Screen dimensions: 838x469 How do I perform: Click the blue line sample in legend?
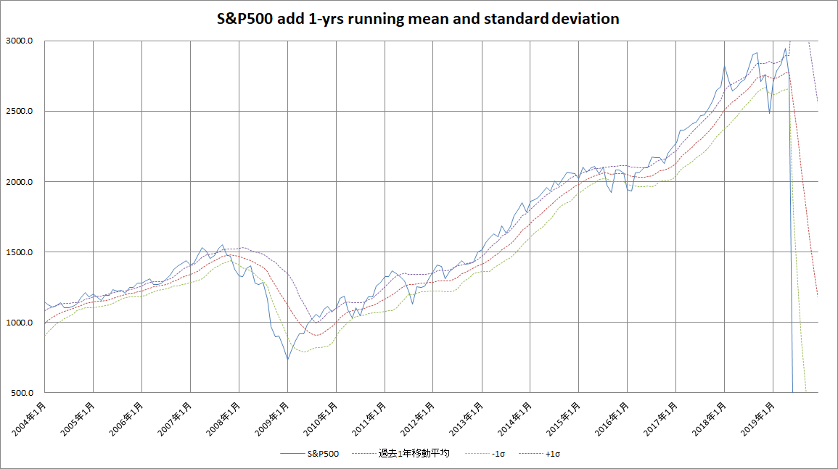coord(292,454)
